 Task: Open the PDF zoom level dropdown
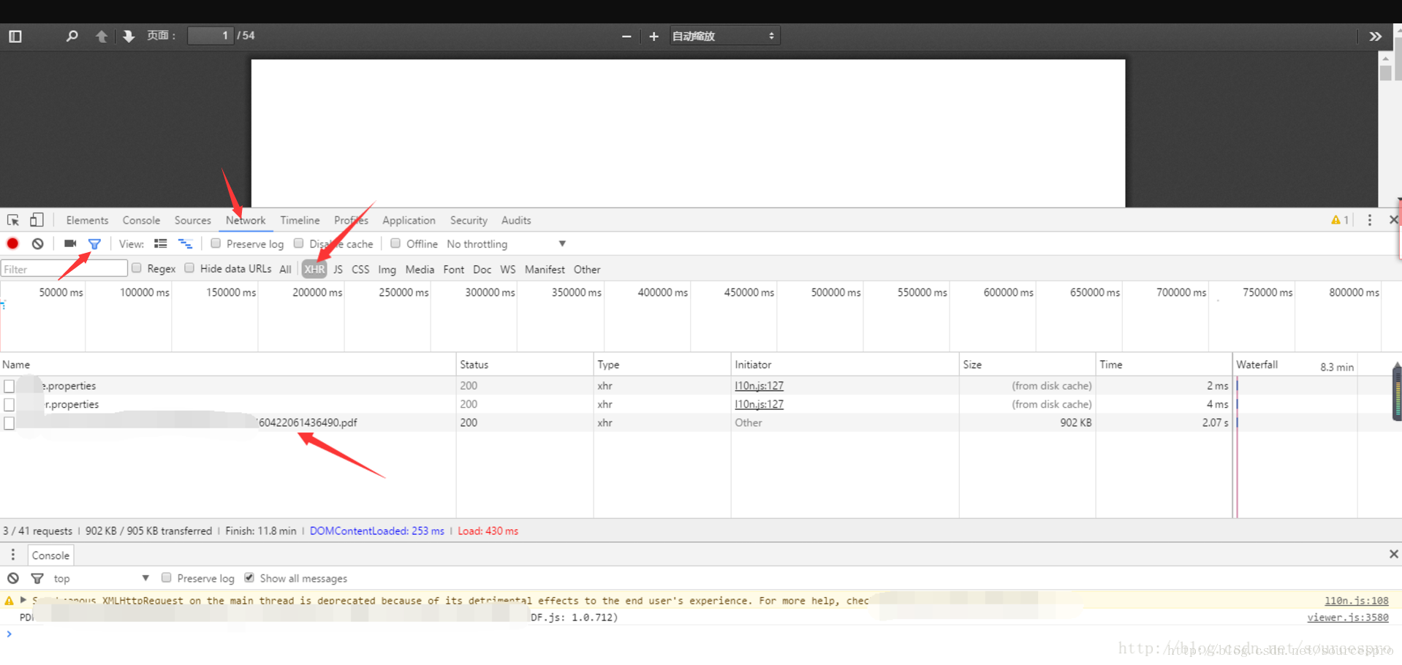click(x=724, y=36)
